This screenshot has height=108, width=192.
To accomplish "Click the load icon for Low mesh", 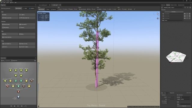I will pos(185,18).
